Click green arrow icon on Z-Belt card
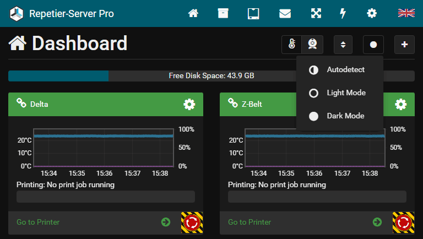The image size is (423, 239). pyautogui.click(x=377, y=222)
